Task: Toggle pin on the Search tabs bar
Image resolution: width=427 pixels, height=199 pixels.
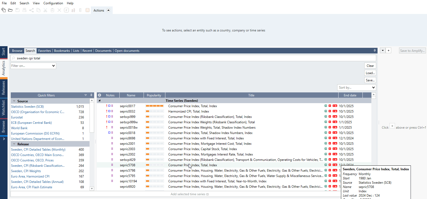Action: click(x=375, y=50)
